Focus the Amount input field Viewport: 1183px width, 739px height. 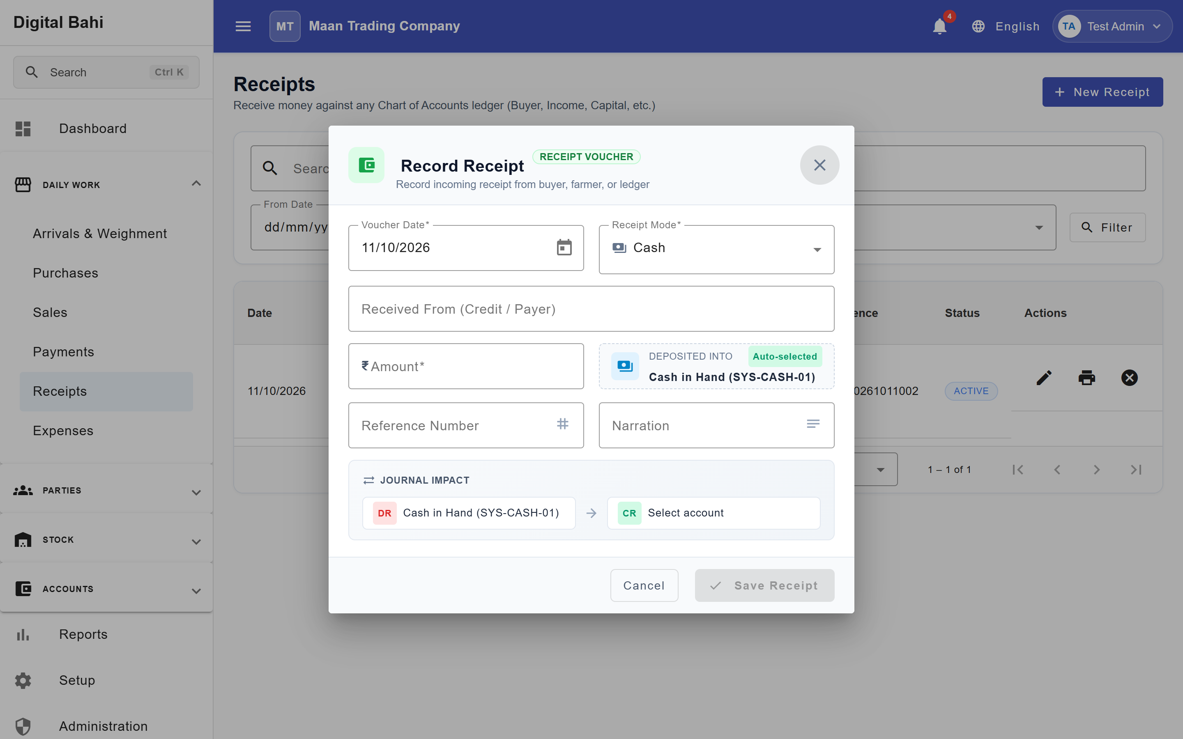466,366
